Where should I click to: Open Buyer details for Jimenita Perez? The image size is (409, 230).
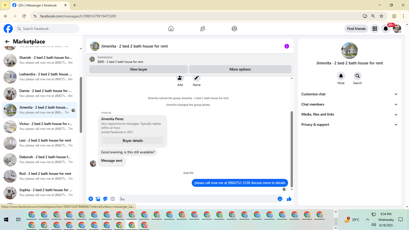tap(133, 141)
